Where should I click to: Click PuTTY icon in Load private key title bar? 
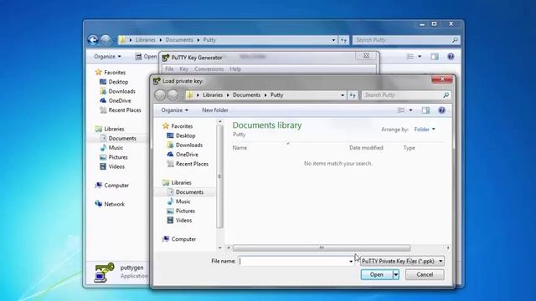(x=157, y=81)
